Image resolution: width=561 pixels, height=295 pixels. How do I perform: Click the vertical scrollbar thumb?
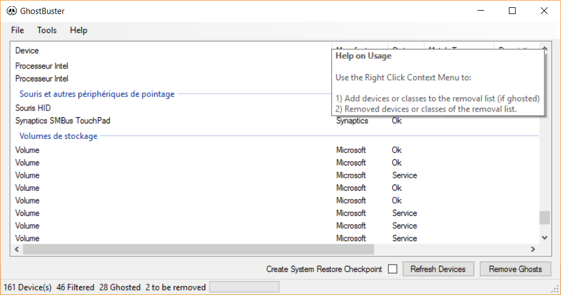[x=544, y=218]
